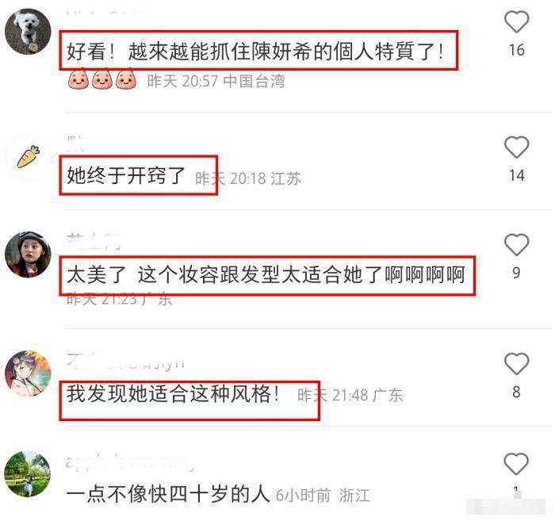Open the green park avatar profile

click(x=28, y=473)
